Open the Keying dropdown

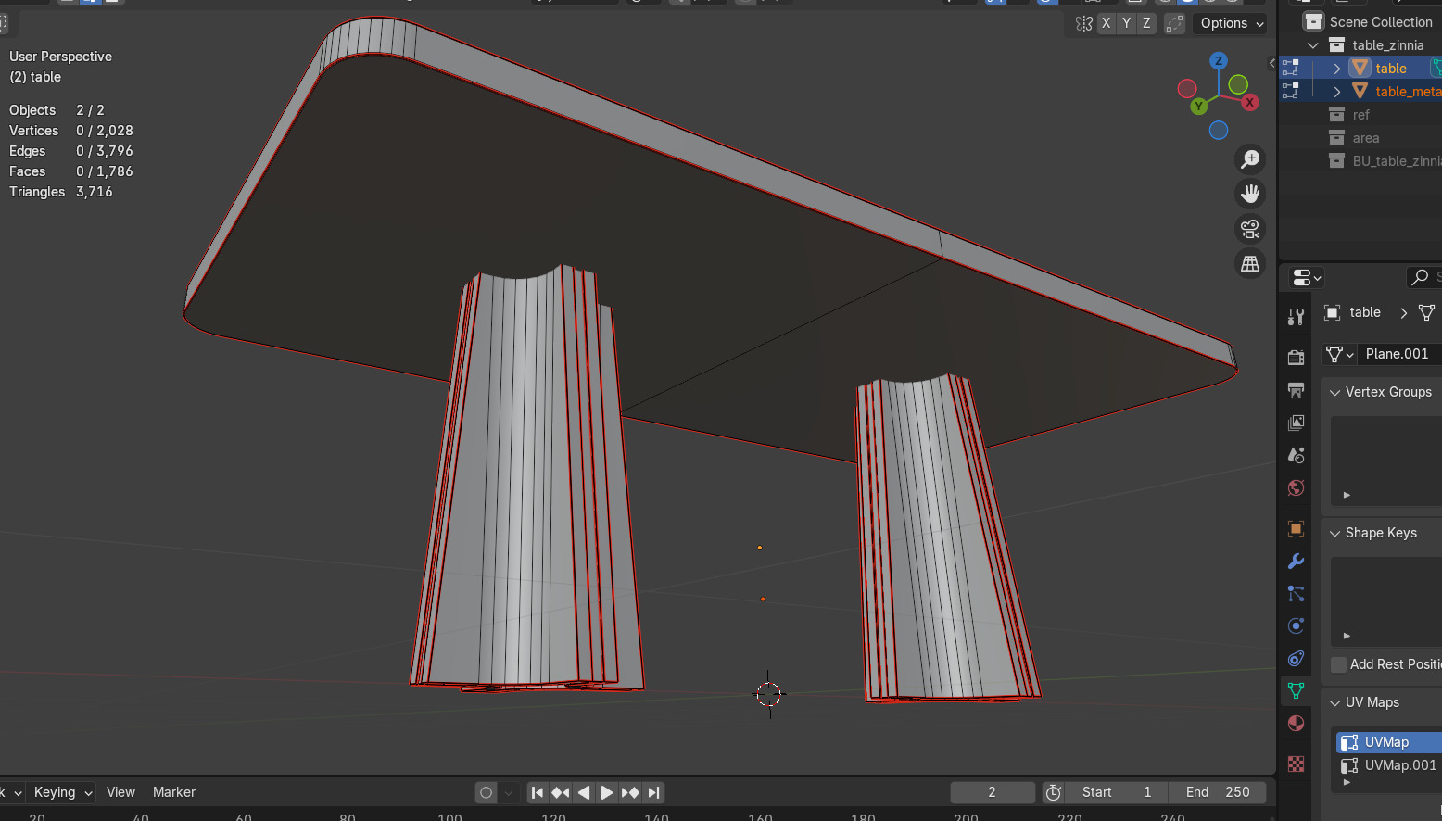[x=63, y=792]
